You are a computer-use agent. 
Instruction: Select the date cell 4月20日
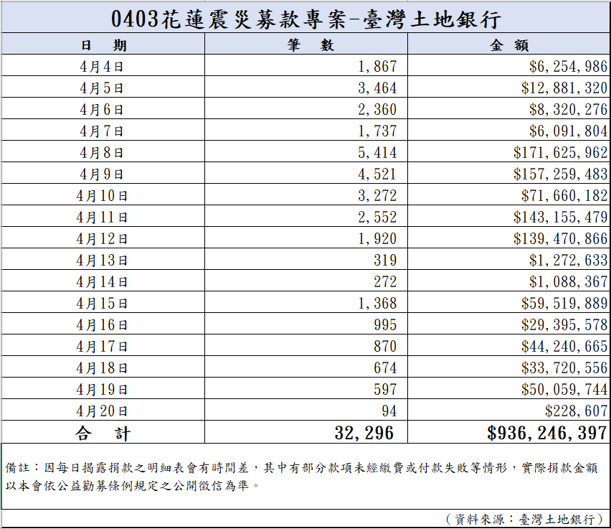103,410
